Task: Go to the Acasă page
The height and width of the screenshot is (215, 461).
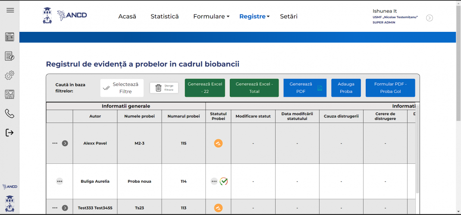Action: [127, 16]
